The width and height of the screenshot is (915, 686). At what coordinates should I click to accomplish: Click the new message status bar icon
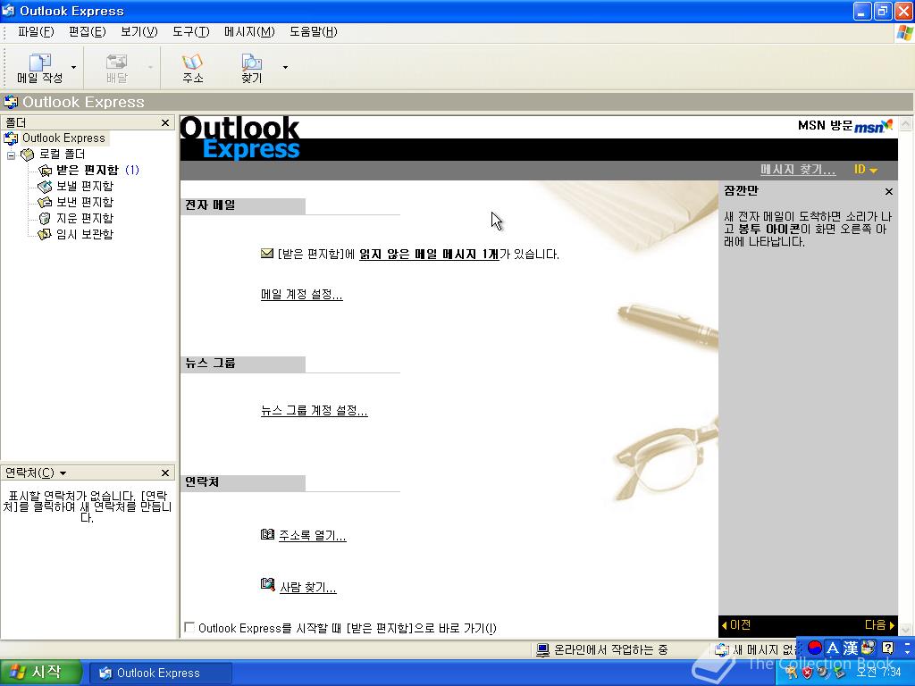pyautogui.click(x=722, y=650)
